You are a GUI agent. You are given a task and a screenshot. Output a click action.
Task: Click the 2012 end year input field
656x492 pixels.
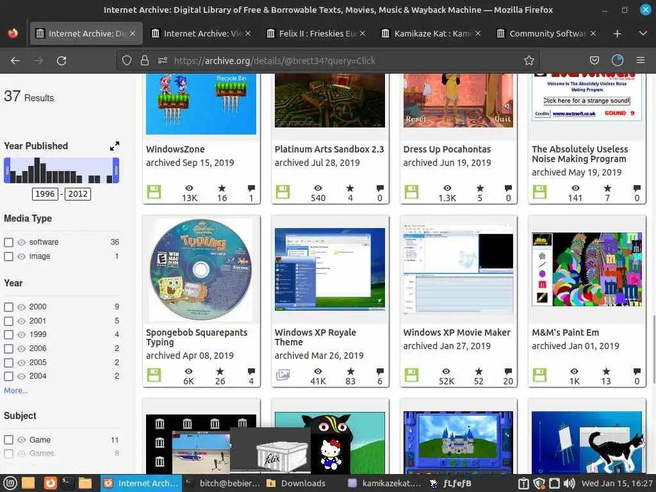[78, 194]
